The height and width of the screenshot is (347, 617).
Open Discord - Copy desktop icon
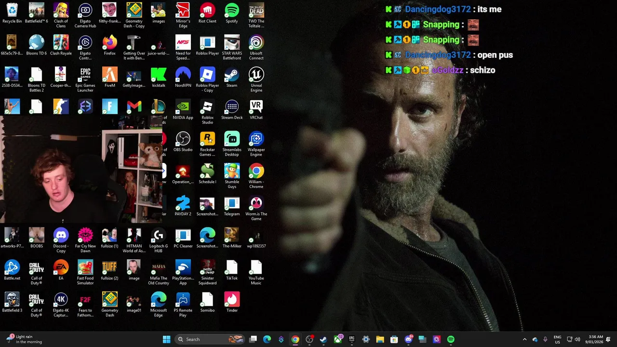[x=61, y=240]
